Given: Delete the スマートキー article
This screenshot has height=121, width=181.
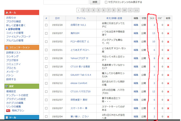Looking at the screenshot, I should pos(168,108).
